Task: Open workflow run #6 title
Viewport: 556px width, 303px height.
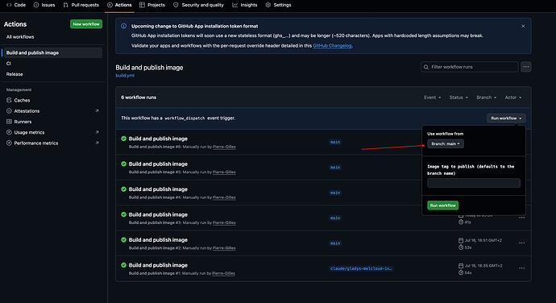Action: 158,139
